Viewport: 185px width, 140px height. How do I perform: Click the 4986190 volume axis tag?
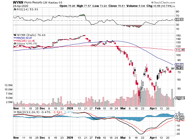[x=180, y=98]
